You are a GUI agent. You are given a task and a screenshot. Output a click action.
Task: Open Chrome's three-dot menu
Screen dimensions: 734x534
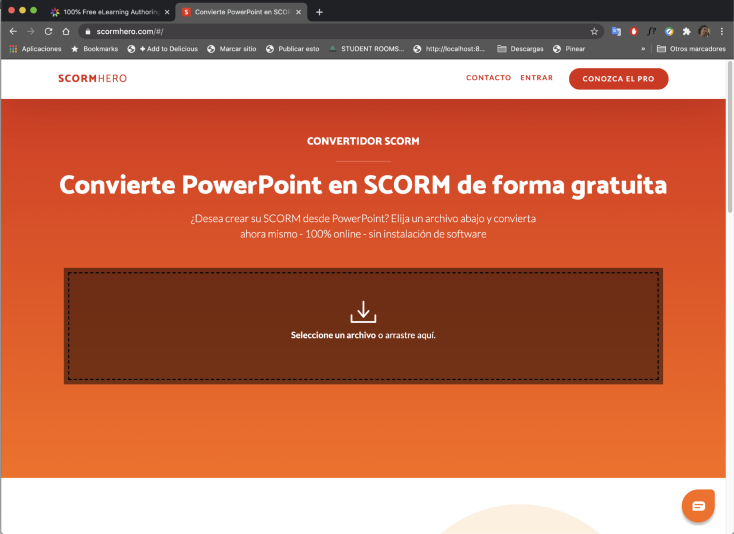721,32
